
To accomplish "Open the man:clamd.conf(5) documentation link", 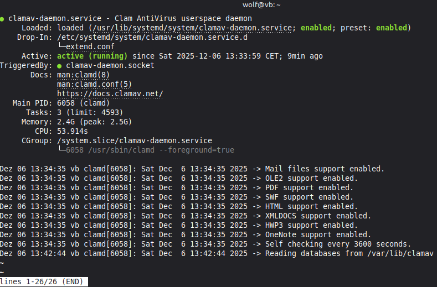I will click(x=94, y=84).
